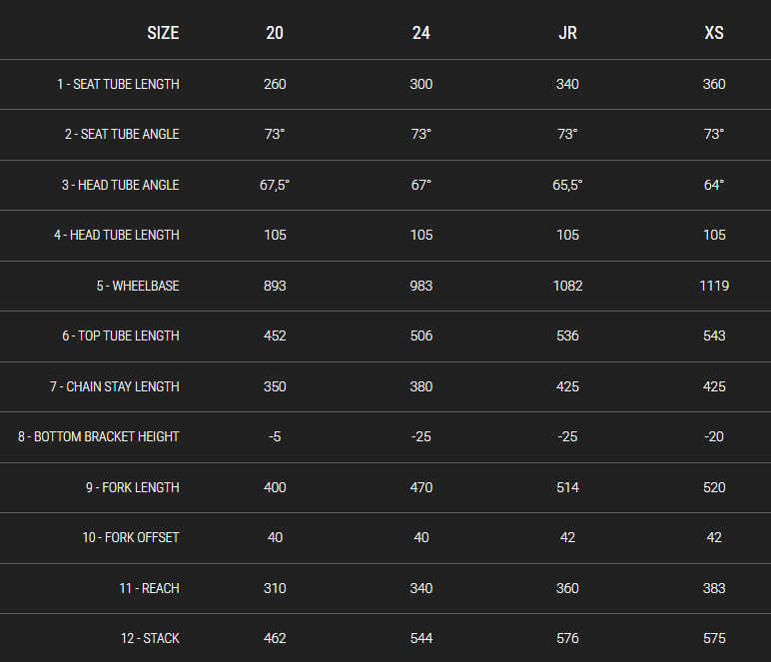Select the 20 size column header
The height and width of the screenshot is (662, 771).
pos(275,33)
